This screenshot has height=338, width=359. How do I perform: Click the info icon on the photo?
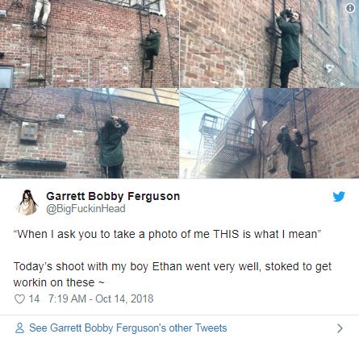click(350, 8)
